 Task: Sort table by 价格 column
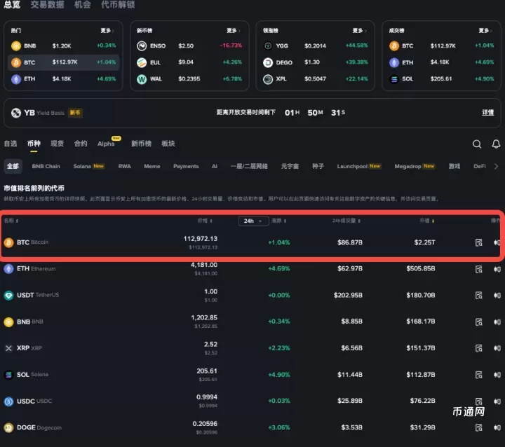coord(205,221)
